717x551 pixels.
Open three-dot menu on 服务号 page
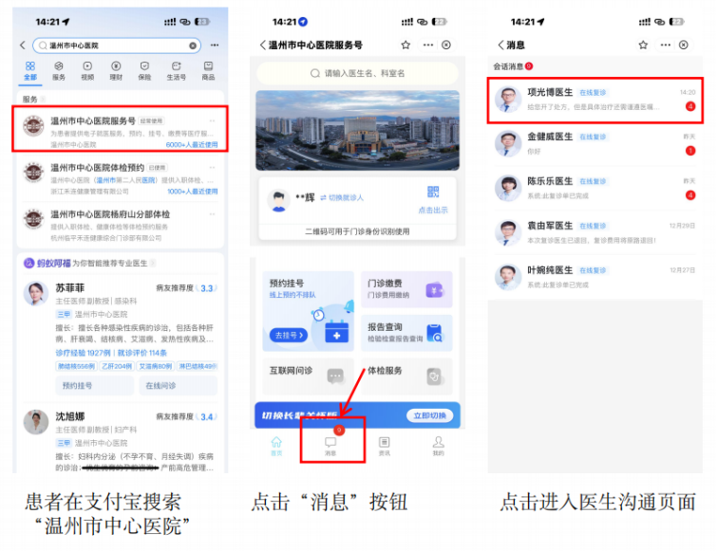(428, 45)
